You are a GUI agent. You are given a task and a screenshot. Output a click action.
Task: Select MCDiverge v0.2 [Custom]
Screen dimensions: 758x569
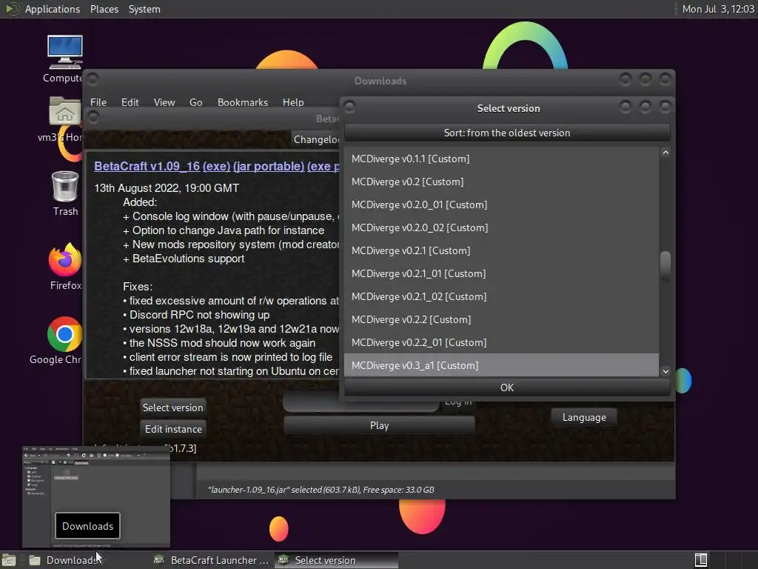click(x=501, y=182)
